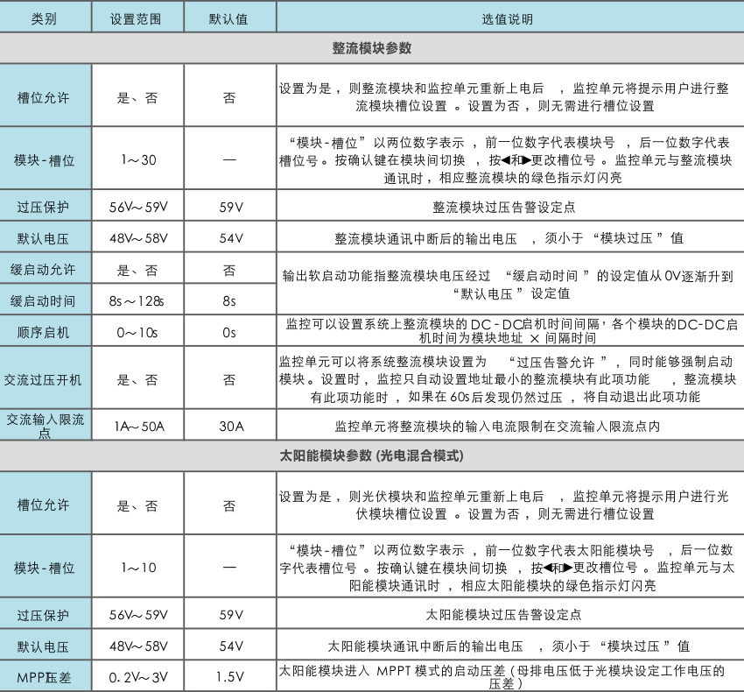Click the 缓启动允许 category cell
744x692 pixels.
pos(45,271)
